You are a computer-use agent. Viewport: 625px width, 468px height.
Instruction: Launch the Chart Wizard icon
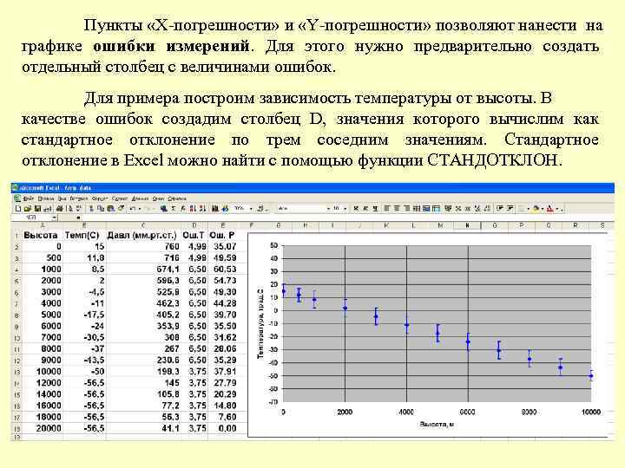click(215, 209)
